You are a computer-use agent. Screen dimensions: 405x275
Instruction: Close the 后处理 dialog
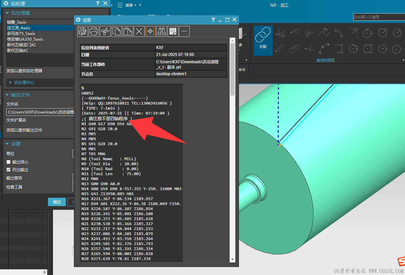pyautogui.click(x=105, y=3)
